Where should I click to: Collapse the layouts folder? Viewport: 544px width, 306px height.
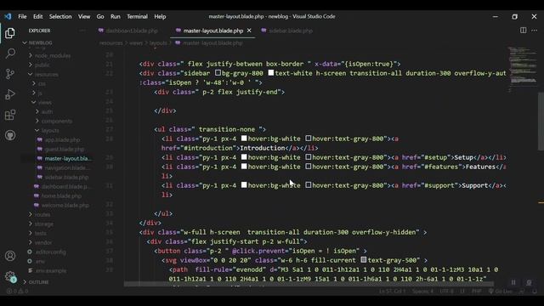tap(50, 130)
